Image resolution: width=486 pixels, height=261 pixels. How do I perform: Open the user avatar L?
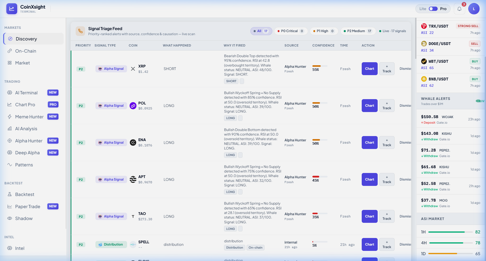click(x=474, y=9)
